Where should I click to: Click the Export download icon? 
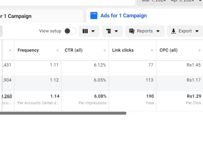[174, 31]
